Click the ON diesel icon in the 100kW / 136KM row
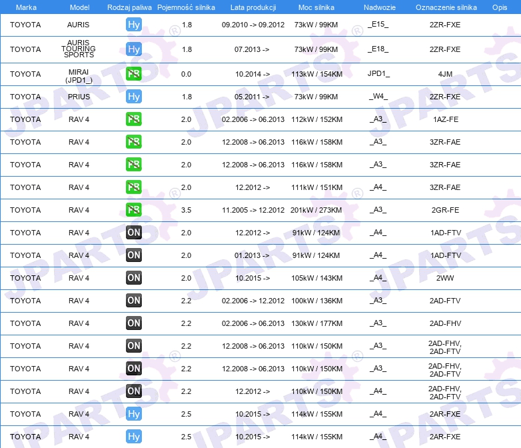The height and width of the screenshot is (448, 521). 133,300
